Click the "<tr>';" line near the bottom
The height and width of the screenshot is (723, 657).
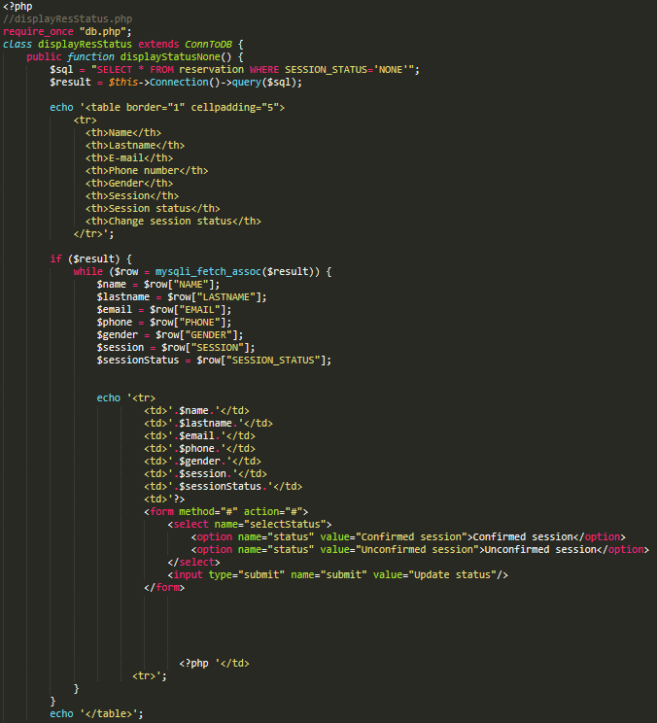(x=150, y=676)
